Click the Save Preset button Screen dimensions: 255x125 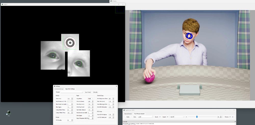(x=88, y=92)
